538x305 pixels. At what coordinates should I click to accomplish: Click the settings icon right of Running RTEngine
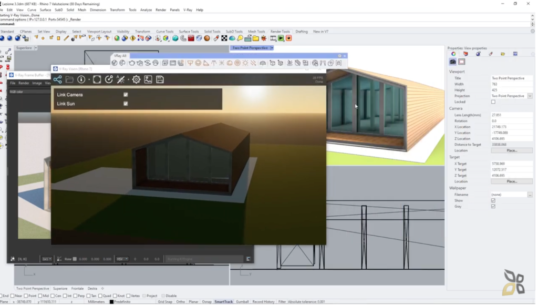click(x=248, y=259)
